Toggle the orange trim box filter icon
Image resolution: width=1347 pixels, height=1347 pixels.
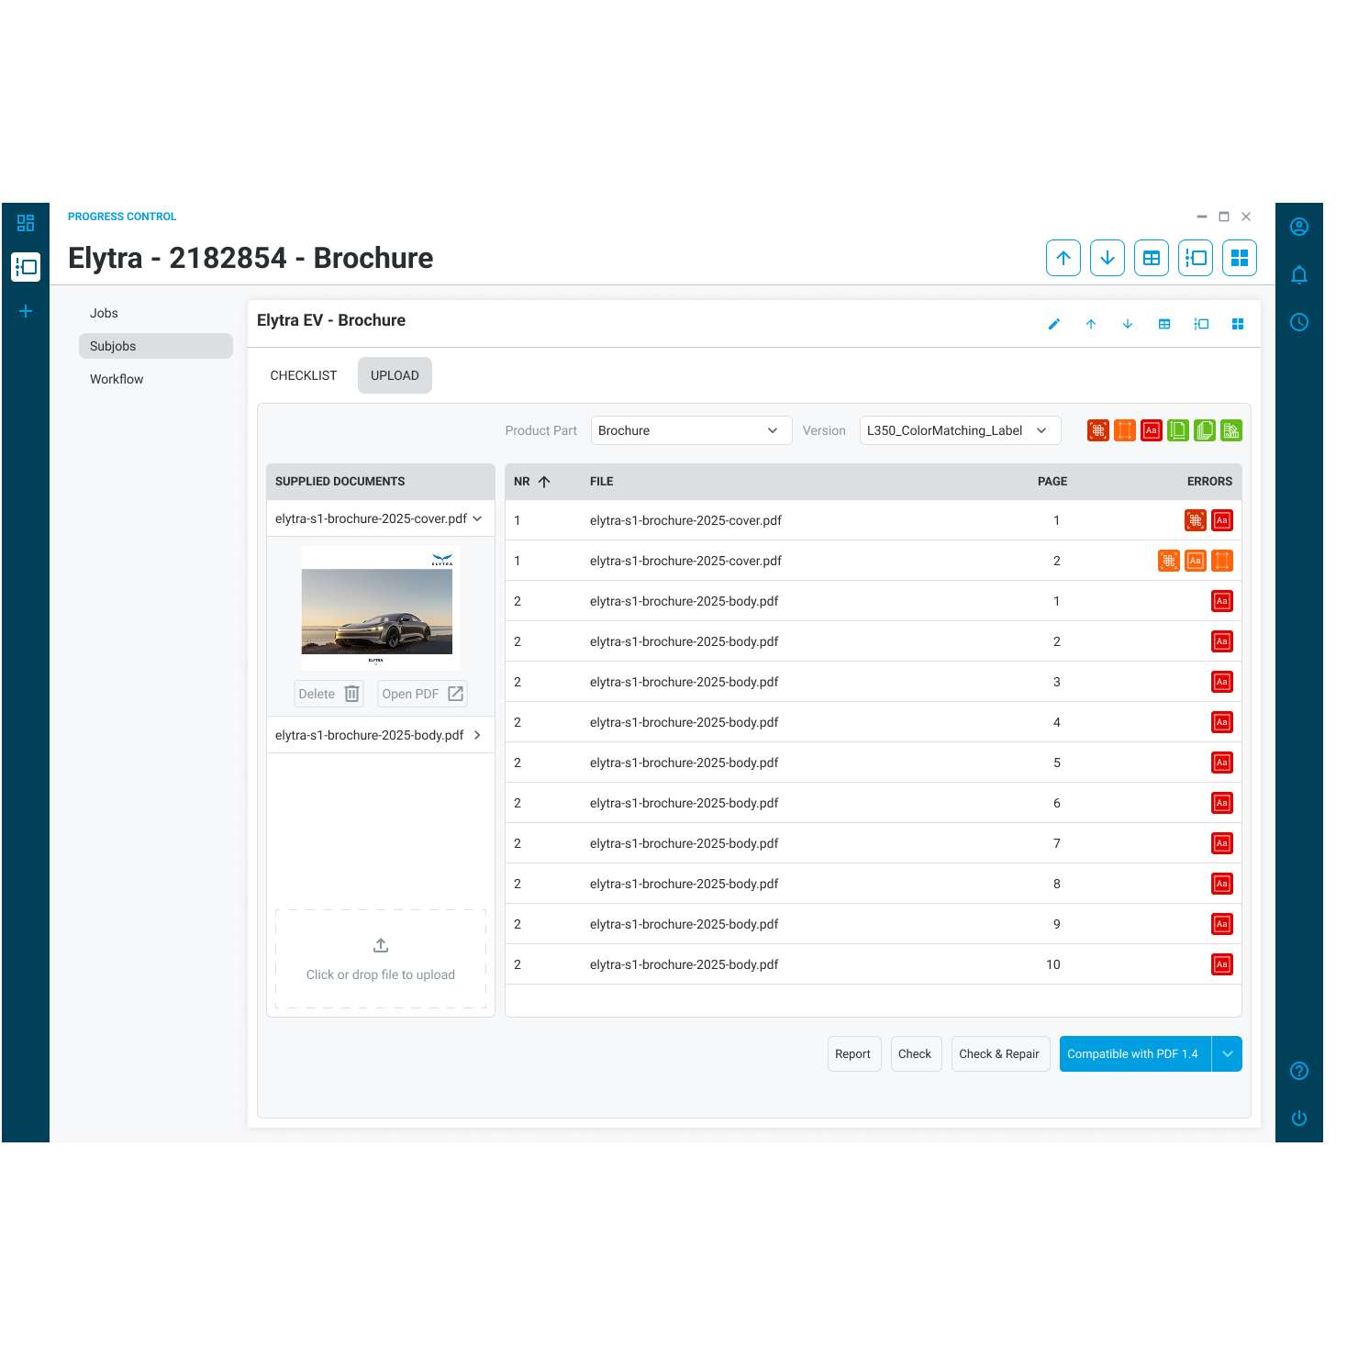1125,430
